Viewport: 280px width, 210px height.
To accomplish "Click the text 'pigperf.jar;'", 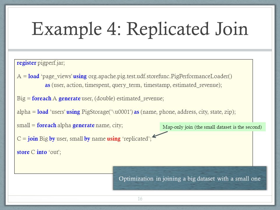I will coord(51,63).
